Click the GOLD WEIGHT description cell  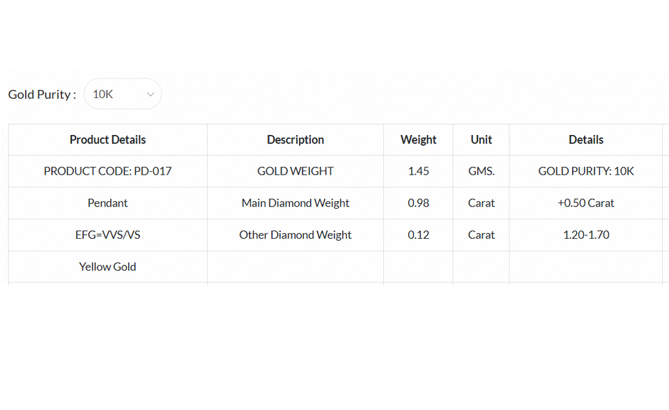click(295, 171)
